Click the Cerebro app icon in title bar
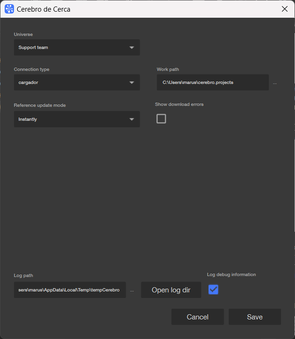Image resolution: width=295 pixels, height=339 pixels. (x=9, y=9)
